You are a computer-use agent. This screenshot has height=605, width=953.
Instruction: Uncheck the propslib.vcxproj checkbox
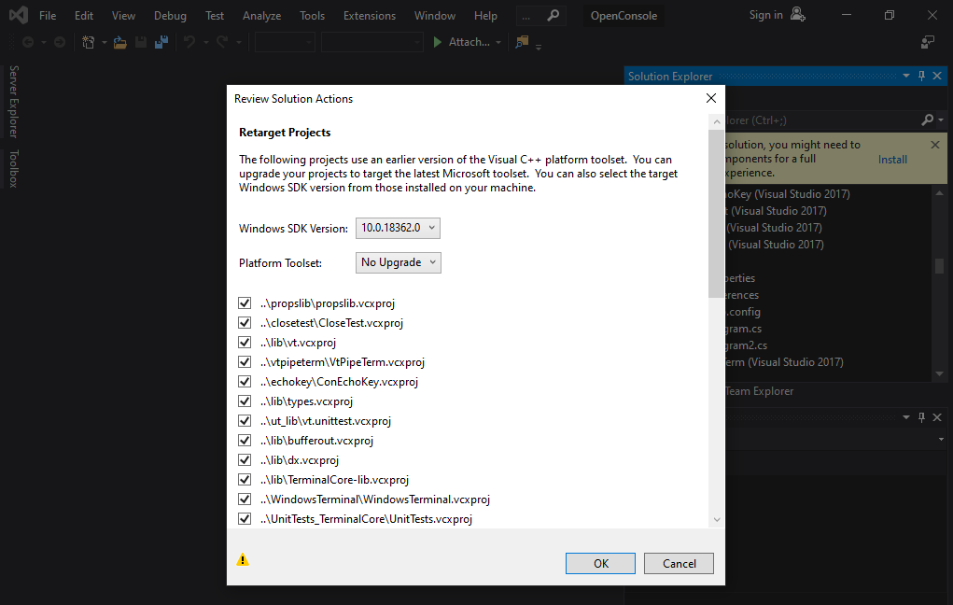[245, 303]
